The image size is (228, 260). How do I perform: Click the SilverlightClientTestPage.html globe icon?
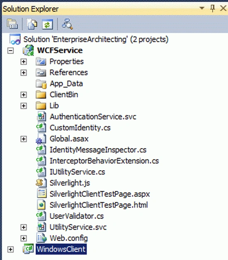click(41, 205)
